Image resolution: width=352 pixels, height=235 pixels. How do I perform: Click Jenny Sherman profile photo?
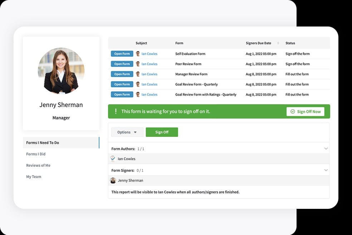point(61,71)
